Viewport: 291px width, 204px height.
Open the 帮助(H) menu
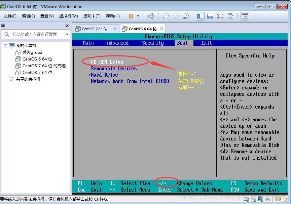113,16
